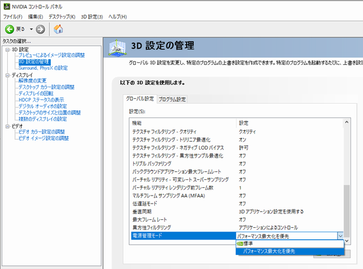Click the scroll down arrow of settings list
This screenshot has width=363, height=269.
coord(347,241)
